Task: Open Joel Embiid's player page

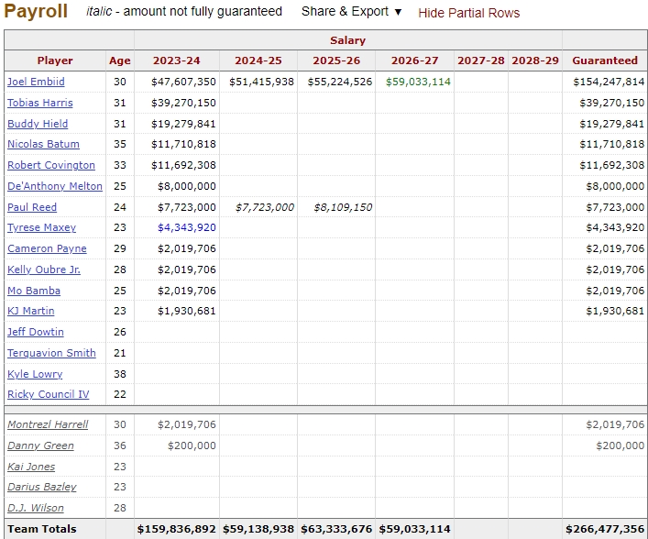Action: pyautogui.click(x=36, y=82)
